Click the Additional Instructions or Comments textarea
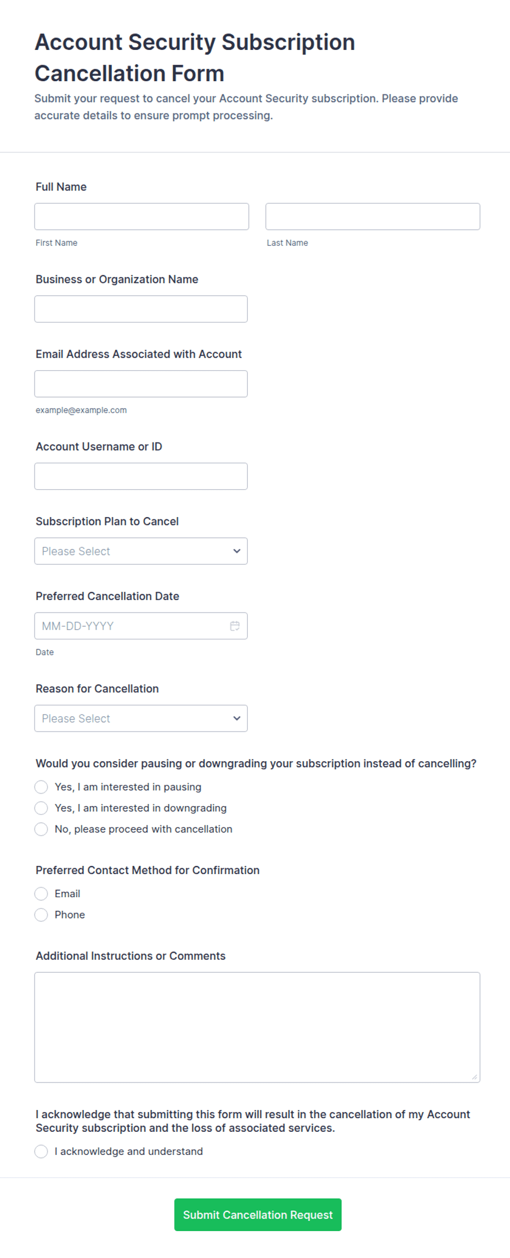Screen dimensions: 510x1258 pyautogui.click(x=257, y=1028)
